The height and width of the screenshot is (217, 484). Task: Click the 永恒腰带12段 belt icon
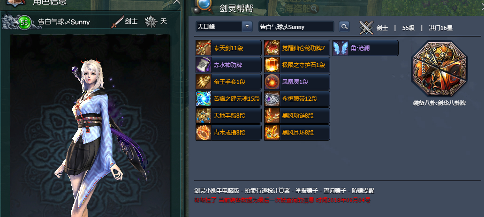pyautogui.click(x=272, y=99)
